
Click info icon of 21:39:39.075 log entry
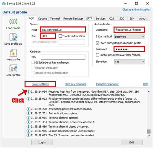pyautogui.click(x=28, y=135)
